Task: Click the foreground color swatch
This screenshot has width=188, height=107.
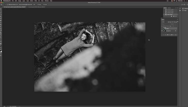Action: pyautogui.click(x=1, y=51)
